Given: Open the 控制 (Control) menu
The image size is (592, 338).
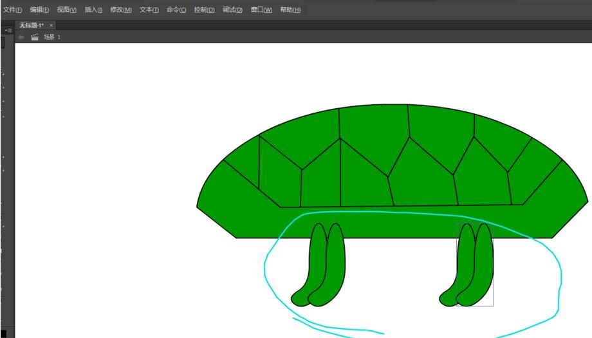Looking at the screenshot, I should tap(204, 10).
